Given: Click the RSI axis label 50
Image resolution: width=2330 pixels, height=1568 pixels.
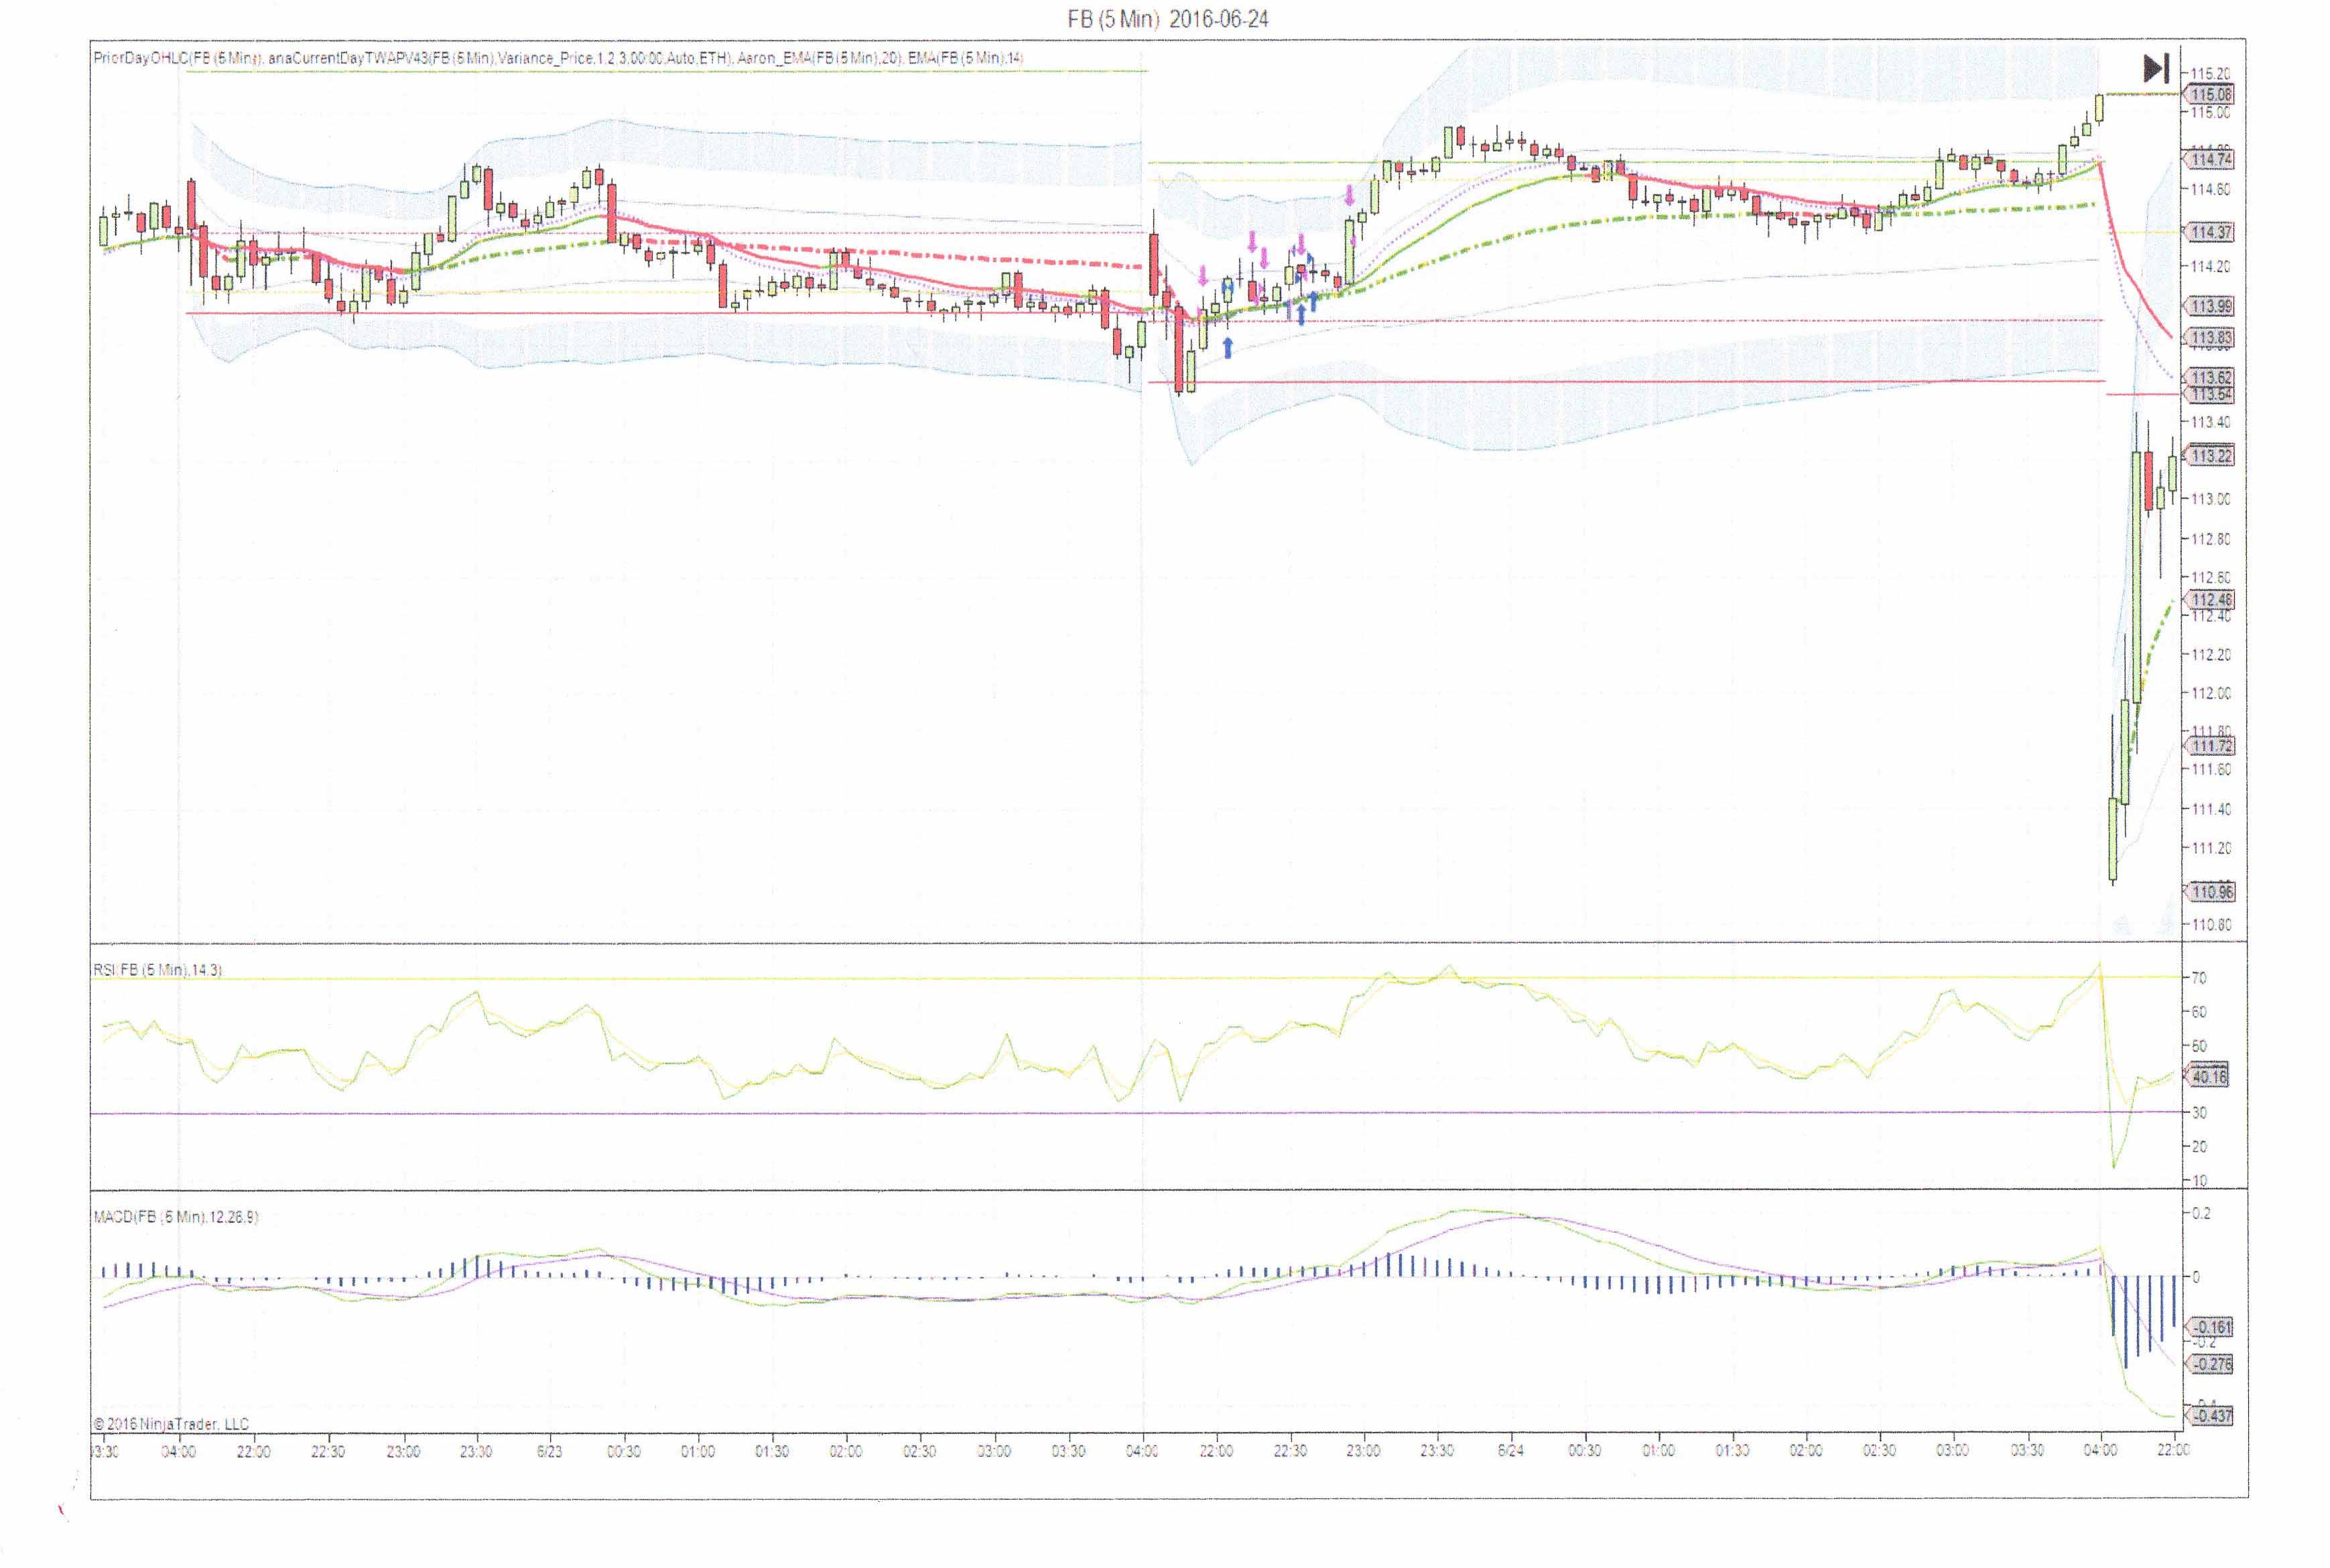Looking at the screenshot, I should point(2199,1046).
